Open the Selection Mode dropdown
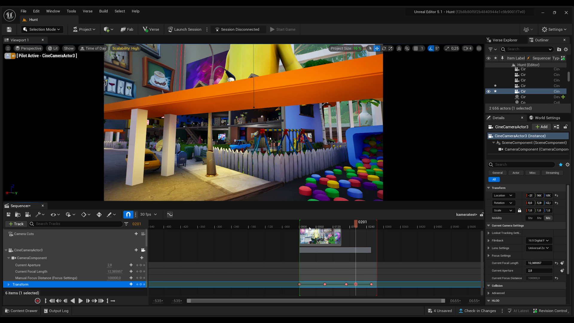Screen dimensions: 574x323 [42, 29]
